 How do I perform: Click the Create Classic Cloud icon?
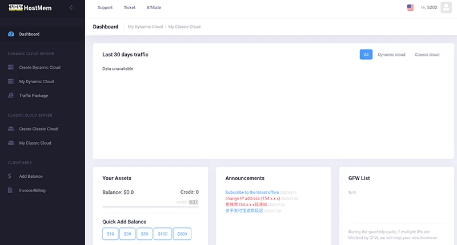11,129
